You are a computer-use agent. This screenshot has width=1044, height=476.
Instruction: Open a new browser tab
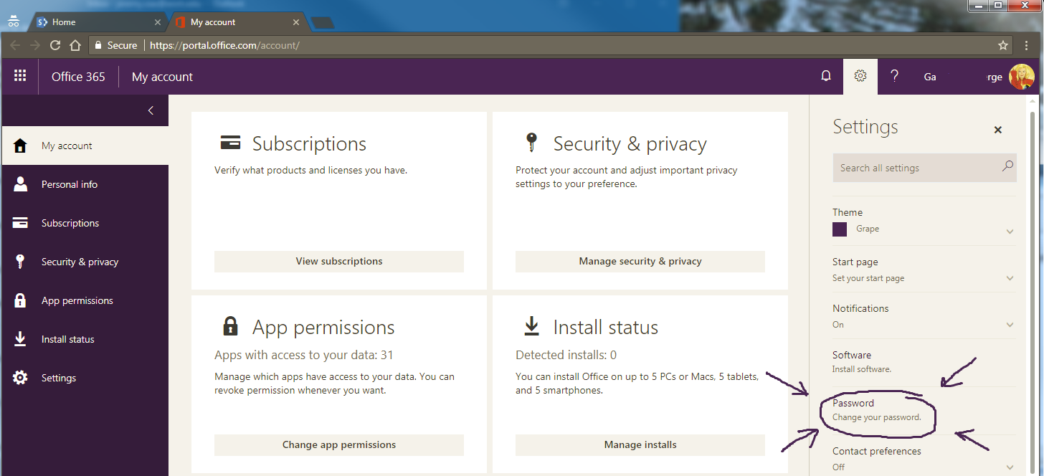tap(323, 22)
